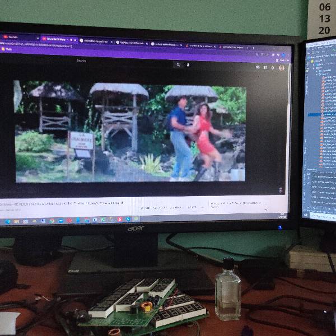The height and width of the screenshot is (336, 336).
Task: Click the YouTube Create video icon
Action: click(x=258, y=67)
